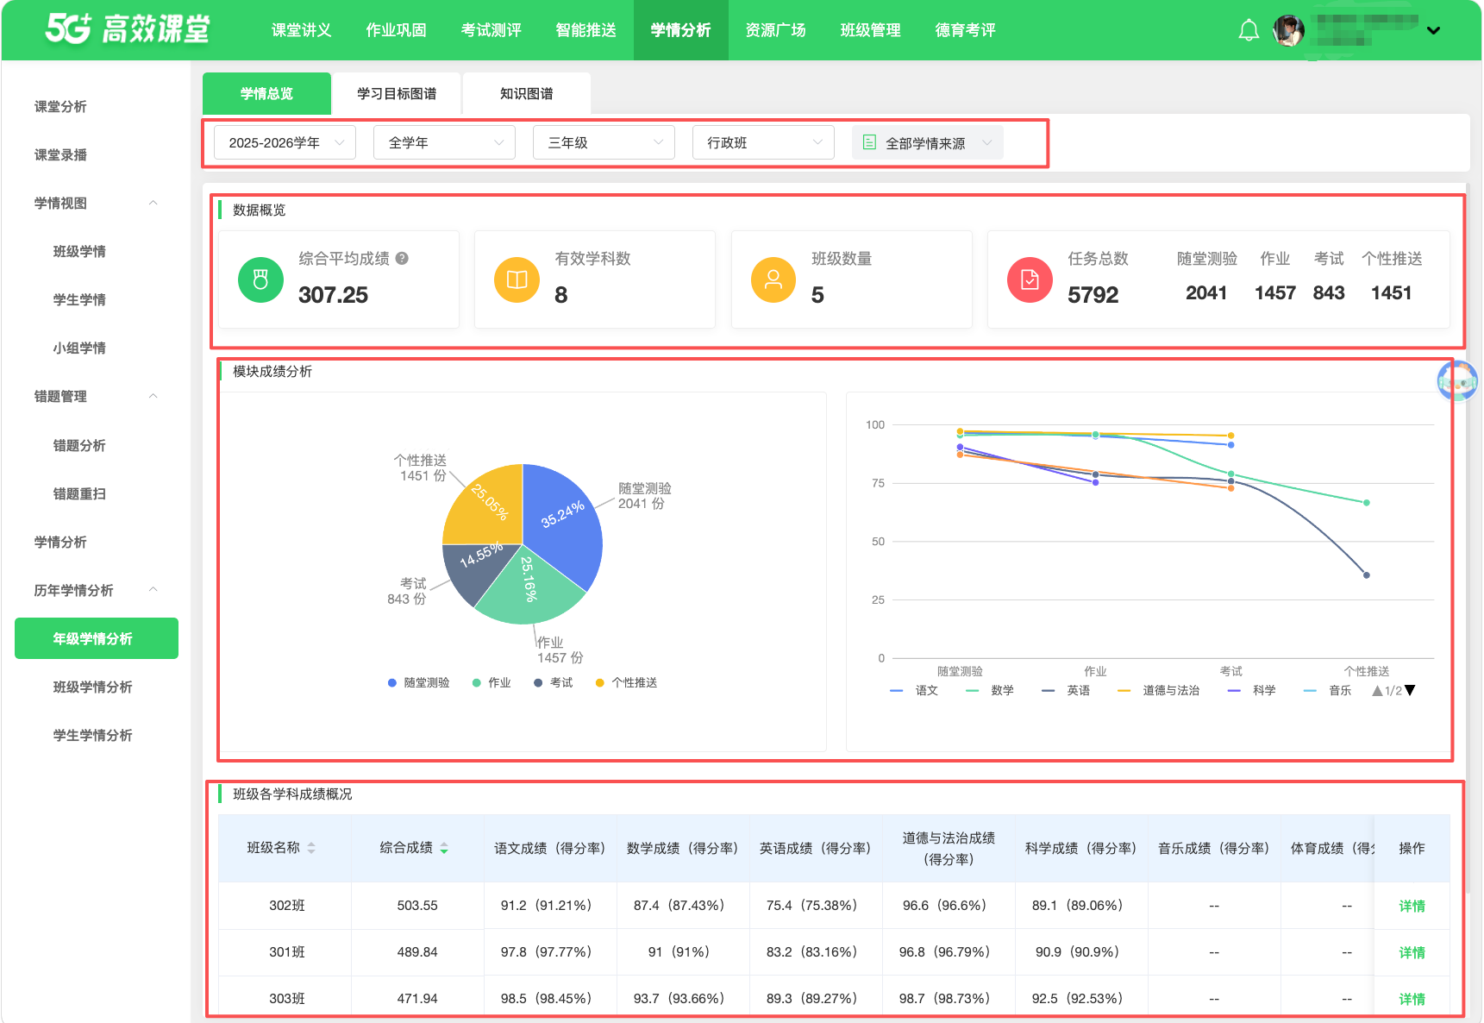The height and width of the screenshot is (1023, 1484).
Task: Go to previous legend page arrow
Action: click(x=1377, y=690)
